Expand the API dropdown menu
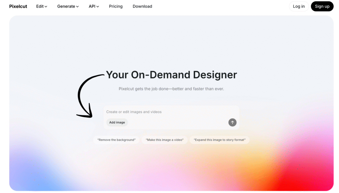Image resolution: width=339 pixels, height=193 pixels. pyautogui.click(x=94, y=6)
